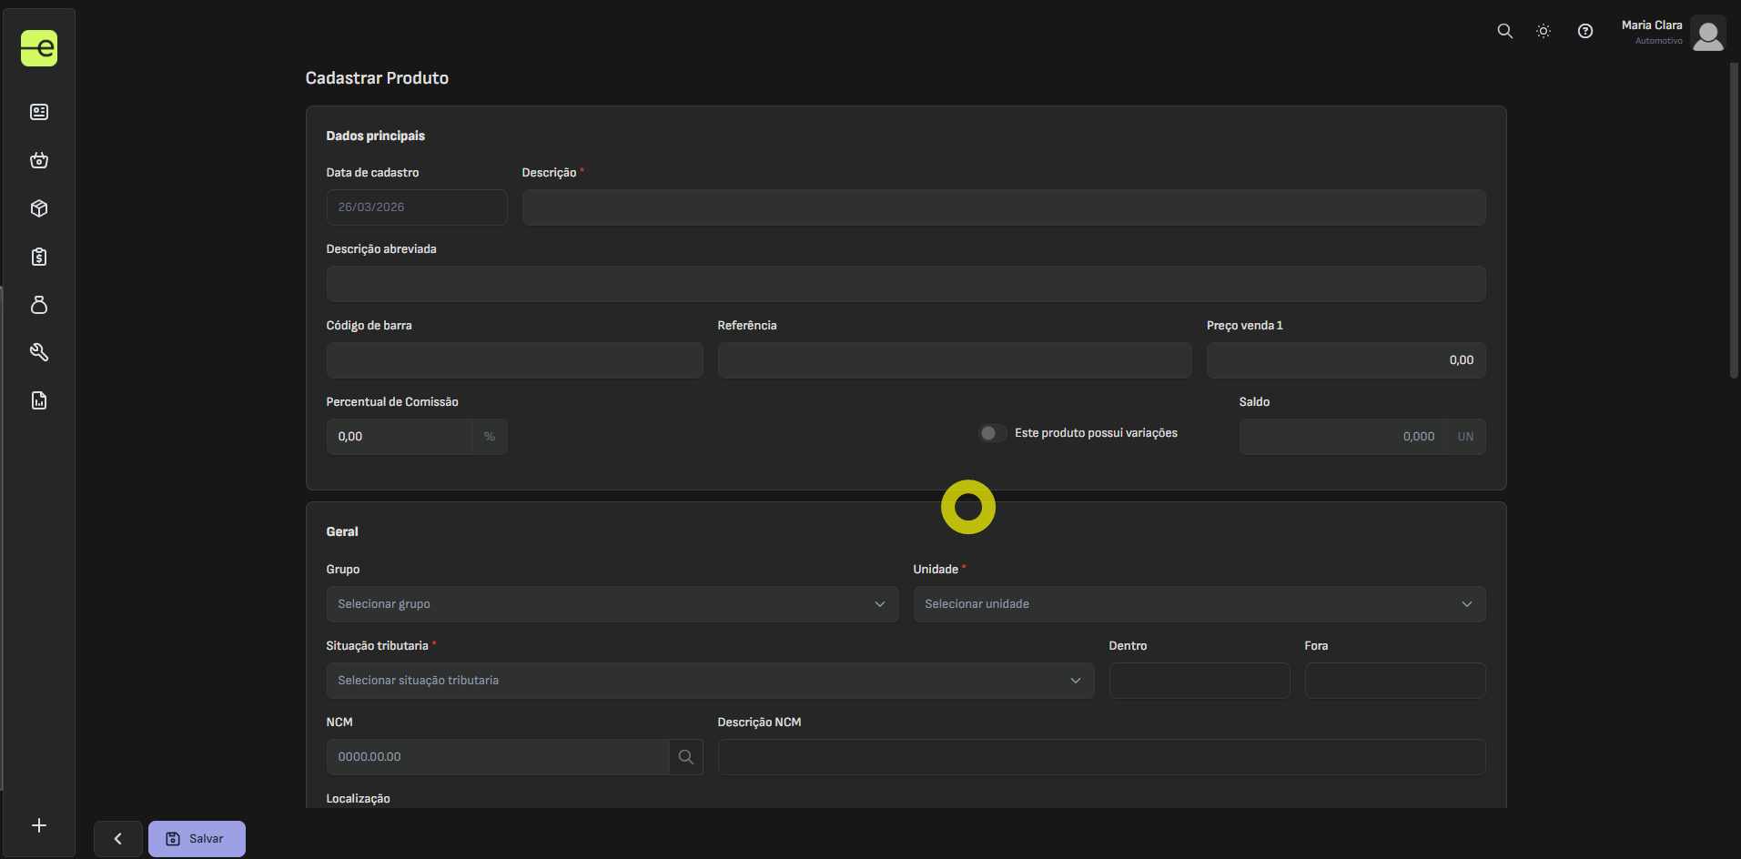Image resolution: width=1741 pixels, height=859 pixels.
Task: Click the NCM search magnifier icon
Action: (x=686, y=757)
